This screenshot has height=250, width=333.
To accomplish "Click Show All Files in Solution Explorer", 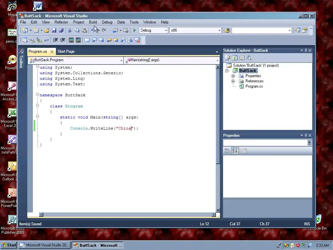I will pos(228,58).
